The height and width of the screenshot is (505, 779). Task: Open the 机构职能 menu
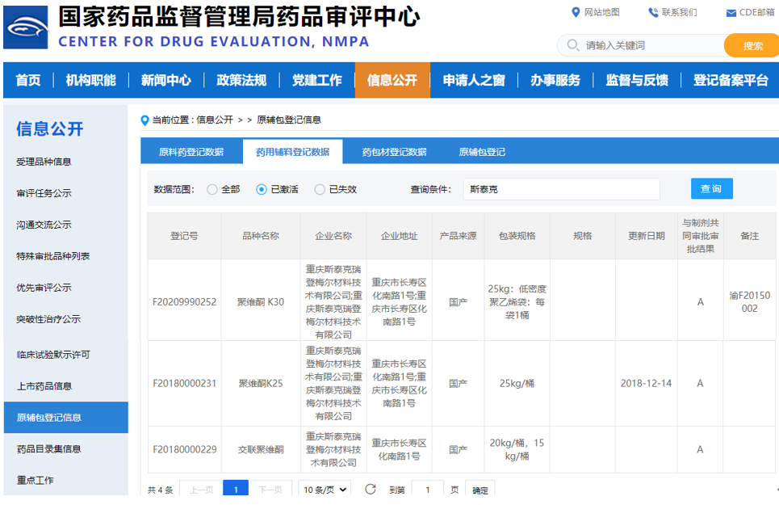[90, 80]
